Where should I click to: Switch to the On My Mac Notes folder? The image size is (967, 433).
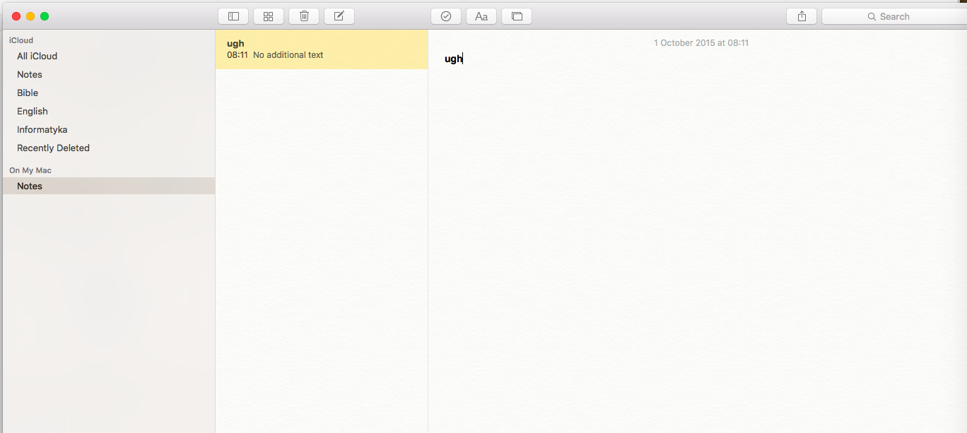pyautogui.click(x=29, y=186)
